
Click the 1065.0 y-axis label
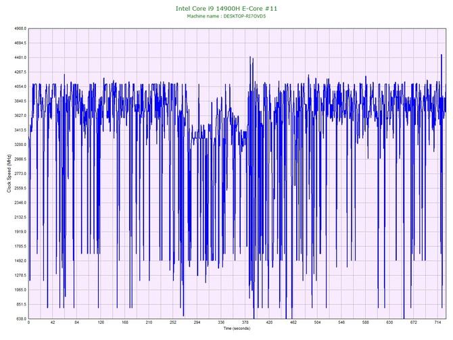(20, 290)
